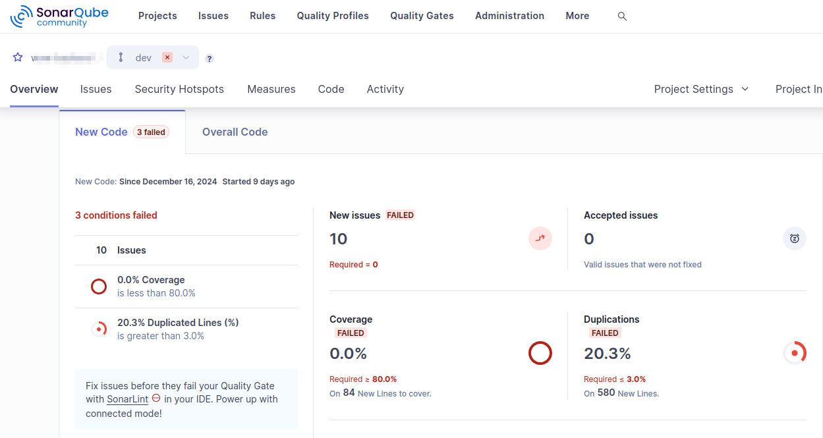
Task: Select the new issues trend arrow icon
Action: [x=540, y=238]
